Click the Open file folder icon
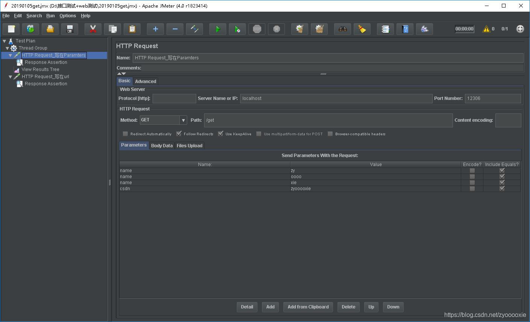This screenshot has height=322, width=530. (x=50, y=29)
